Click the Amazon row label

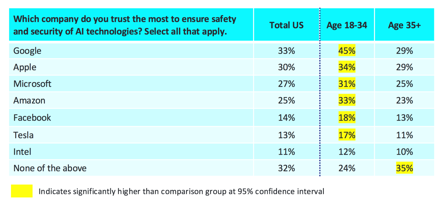(29, 101)
